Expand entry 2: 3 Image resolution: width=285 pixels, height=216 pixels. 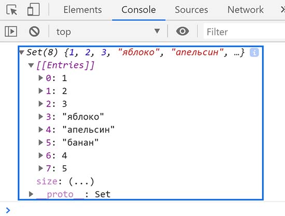tap(41, 104)
